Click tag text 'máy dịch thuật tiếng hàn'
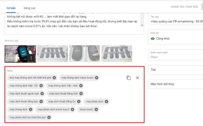 coord(24,102)
